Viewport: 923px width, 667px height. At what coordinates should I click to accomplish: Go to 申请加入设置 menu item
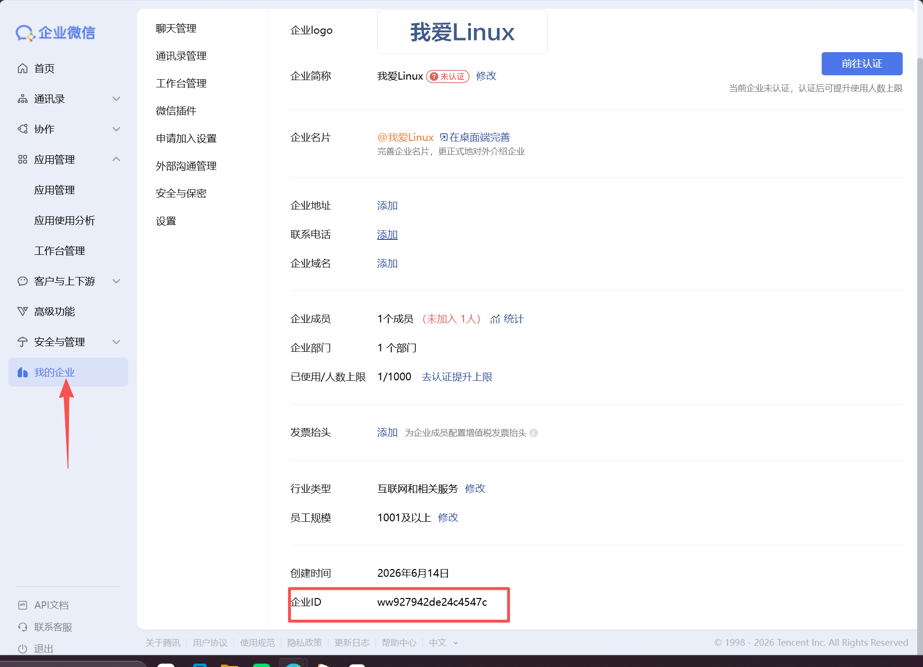[186, 139]
